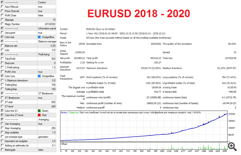Click the Maximum drawdown 53136.74 value
Image resolution: width=241 pixels, height=155 pixels.
pyautogui.click(x=151, y=68)
